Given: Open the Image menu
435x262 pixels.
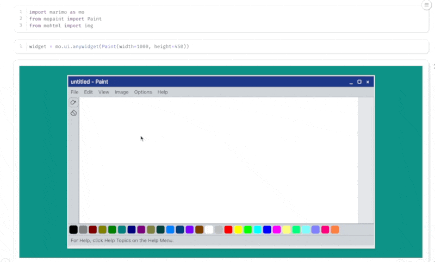Looking at the screenshot, I should [x=122, y=92].
